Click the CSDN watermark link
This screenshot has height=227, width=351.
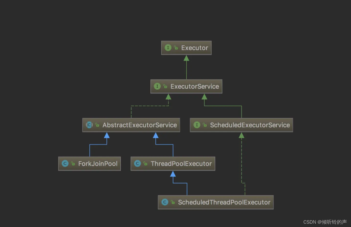coord(324,222)
